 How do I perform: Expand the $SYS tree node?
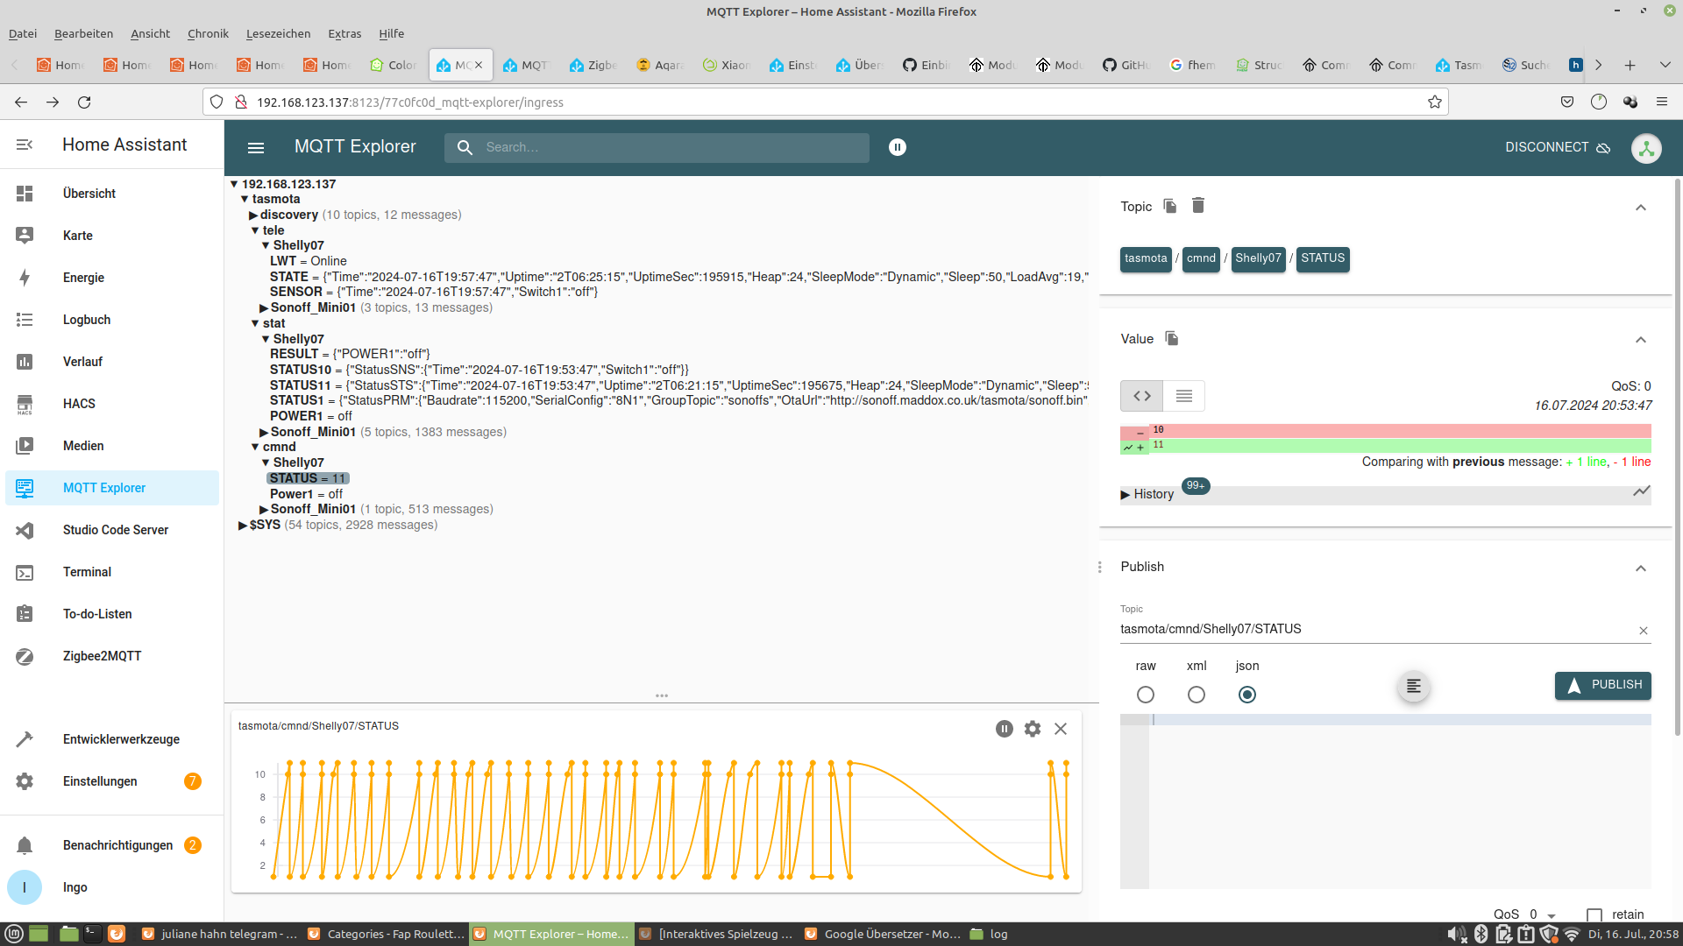243,526
